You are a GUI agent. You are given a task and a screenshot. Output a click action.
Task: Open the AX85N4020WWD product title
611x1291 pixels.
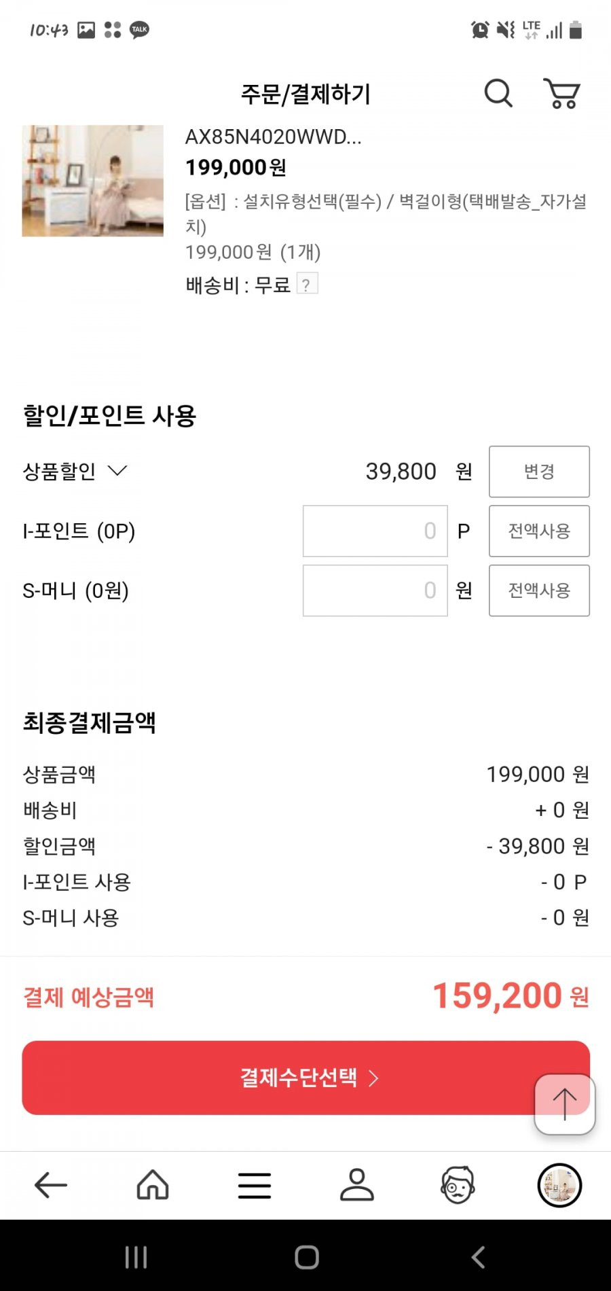click(x=273, y=137)
